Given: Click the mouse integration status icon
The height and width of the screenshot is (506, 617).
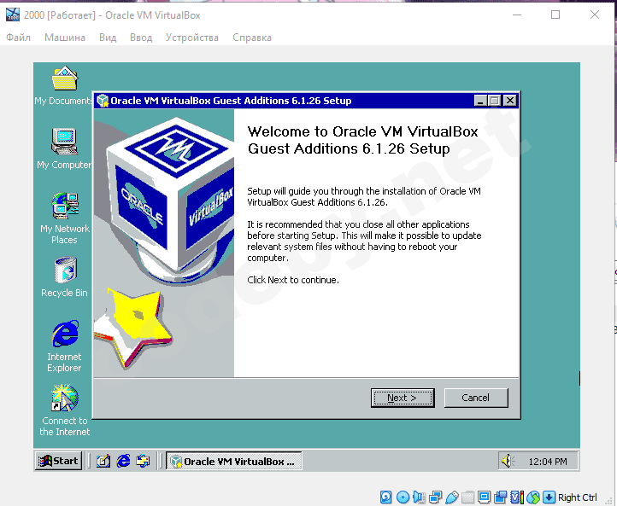Looking at the screenshot, I should click(x=533, y=497).
